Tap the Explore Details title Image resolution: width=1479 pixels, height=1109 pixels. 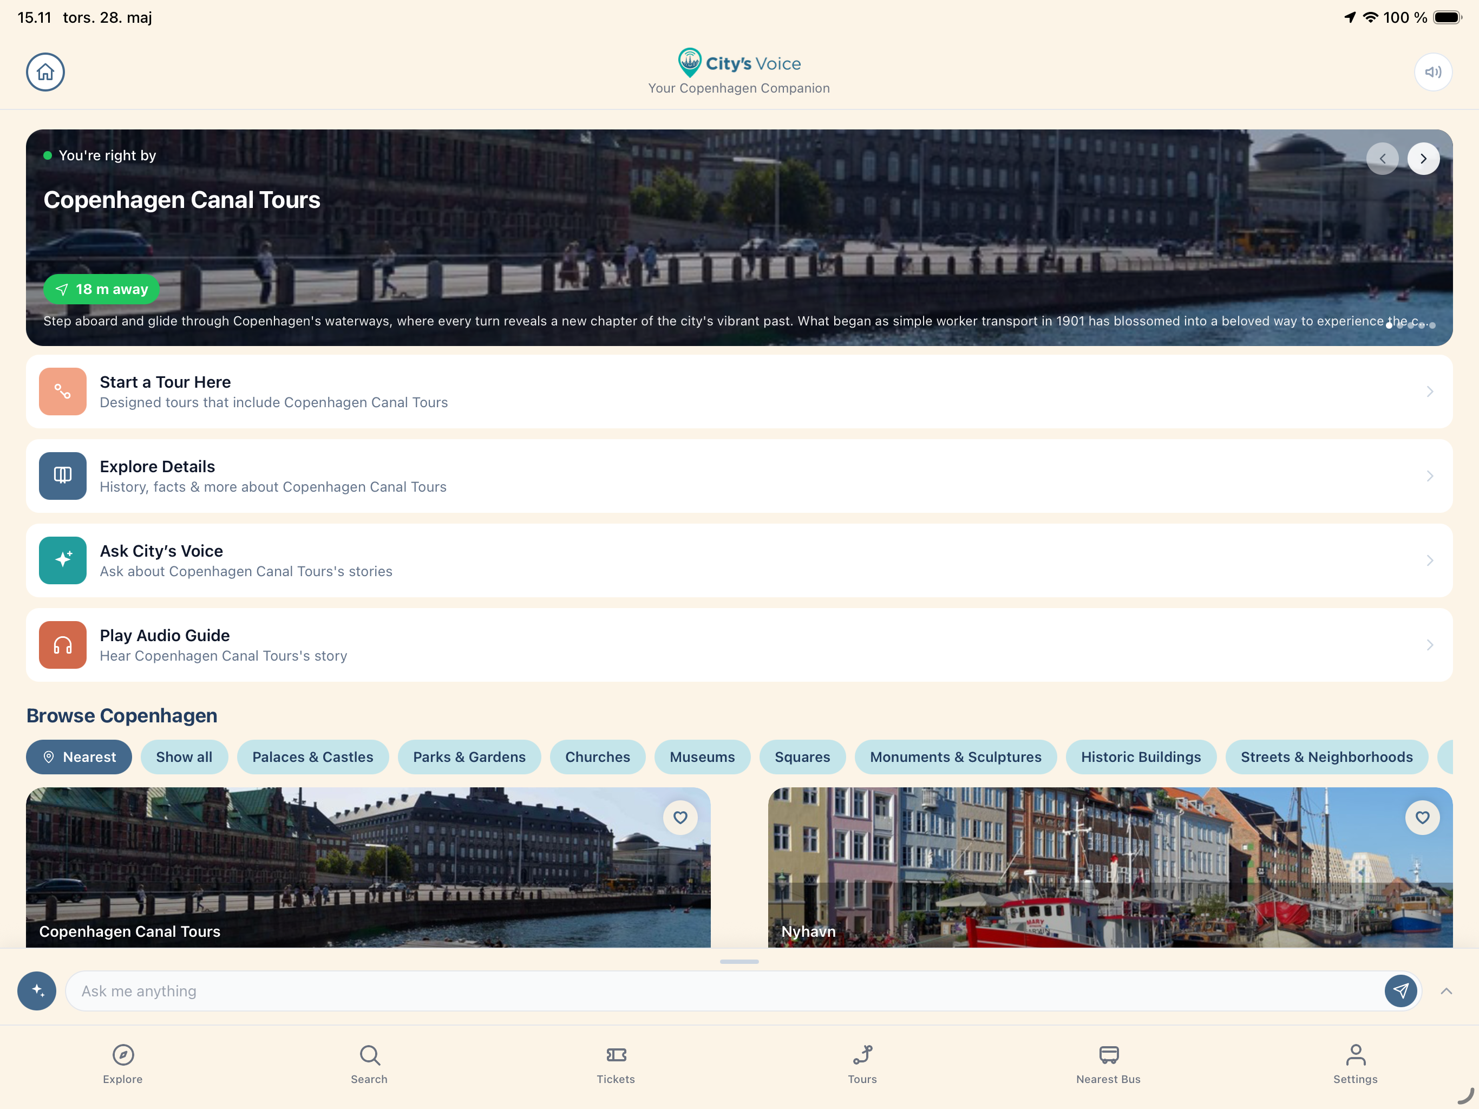[157, 466]
